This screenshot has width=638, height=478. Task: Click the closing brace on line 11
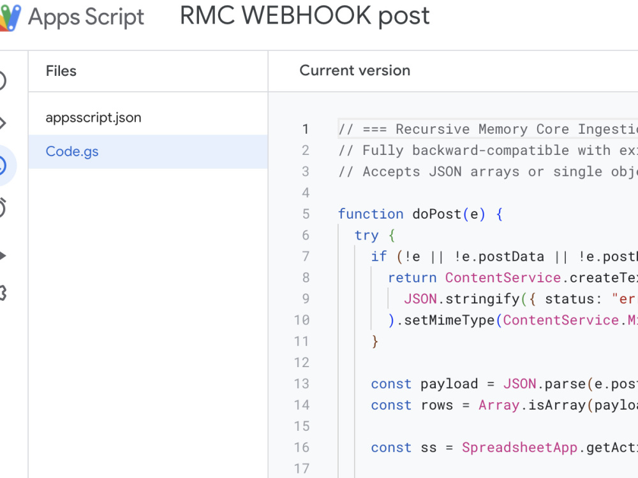[375, 341]
